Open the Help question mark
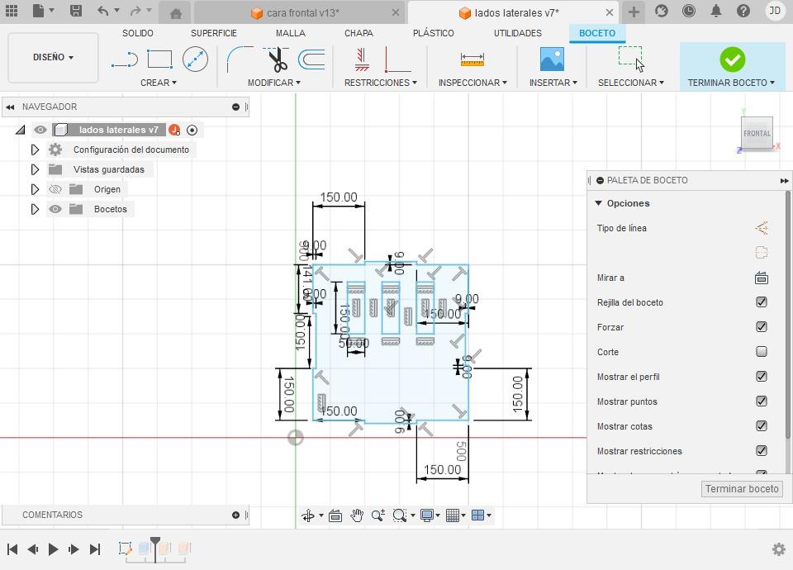This screenshot has width=793, height=570. coord(743,11)
